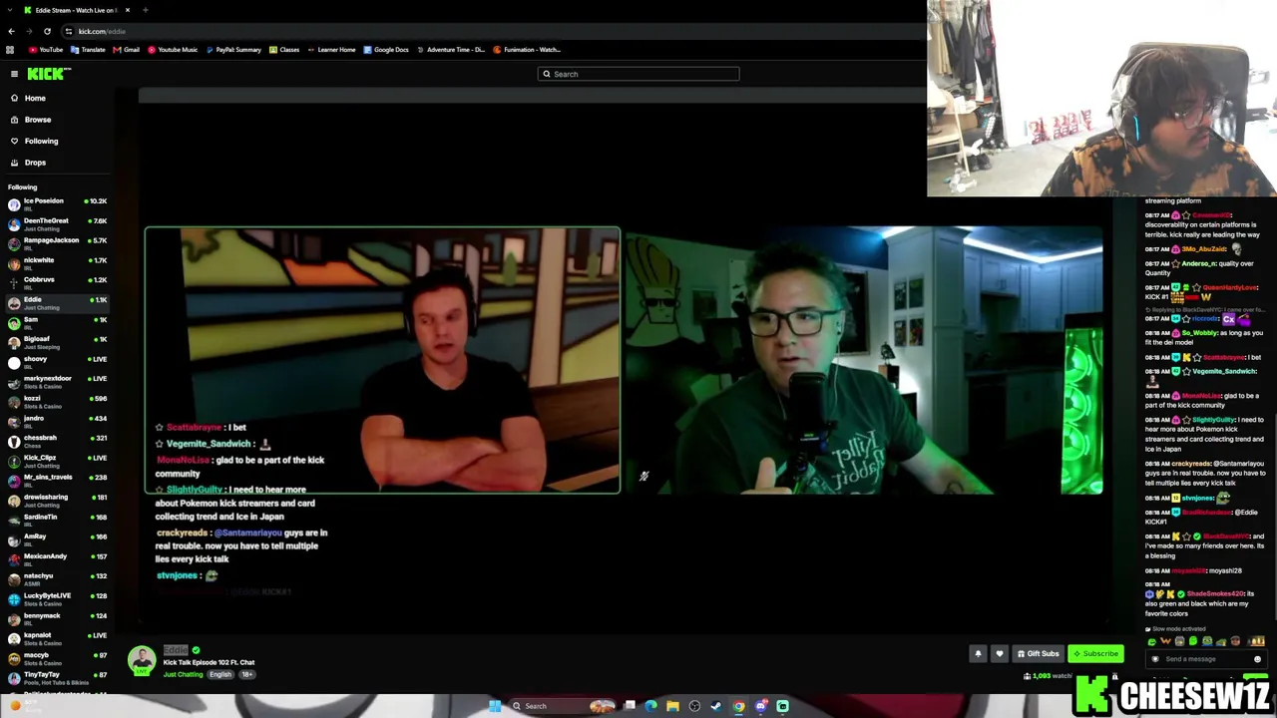Open drewissharing's channel in Following

pyautogui.click(x=60, y=501)
